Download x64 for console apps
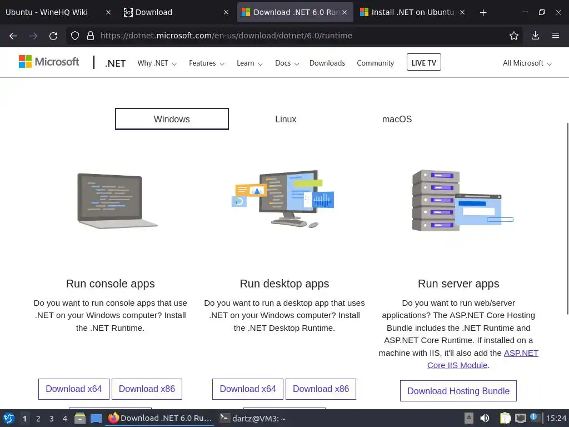The image size is (569, 427). point(74,389)
